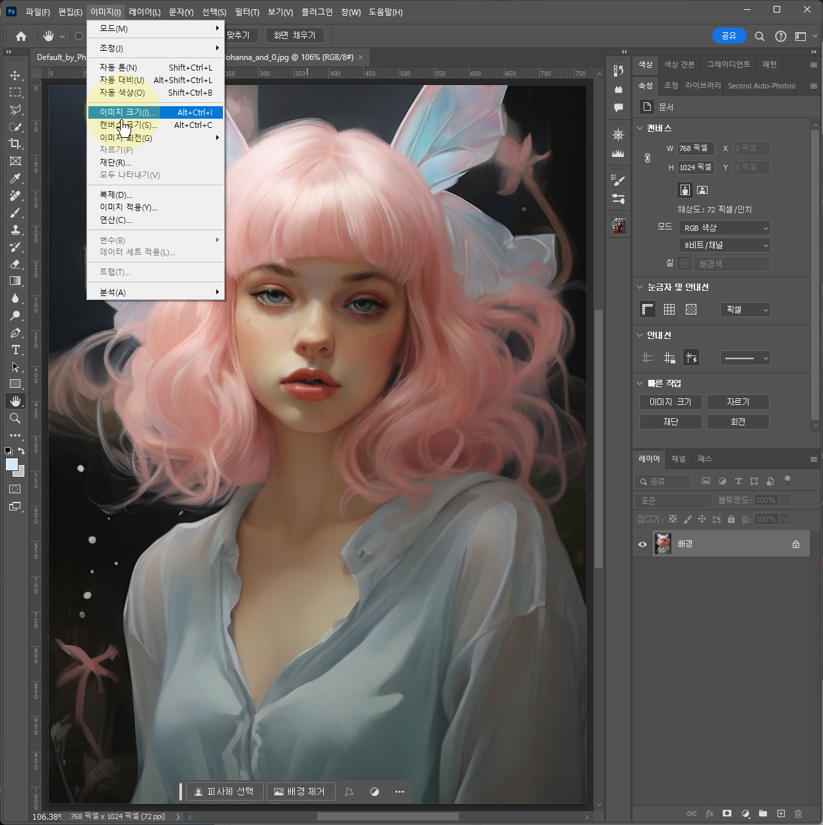Choose 캔버스 크기 menu entry
The height and width of the screenshot is (825, 823).
pos(156,125)
